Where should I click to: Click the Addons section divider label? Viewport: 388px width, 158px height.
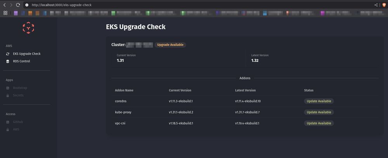[x=245, y=78]
